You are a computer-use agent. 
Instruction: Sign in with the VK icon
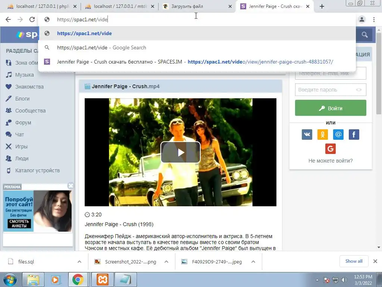[307, 135]
